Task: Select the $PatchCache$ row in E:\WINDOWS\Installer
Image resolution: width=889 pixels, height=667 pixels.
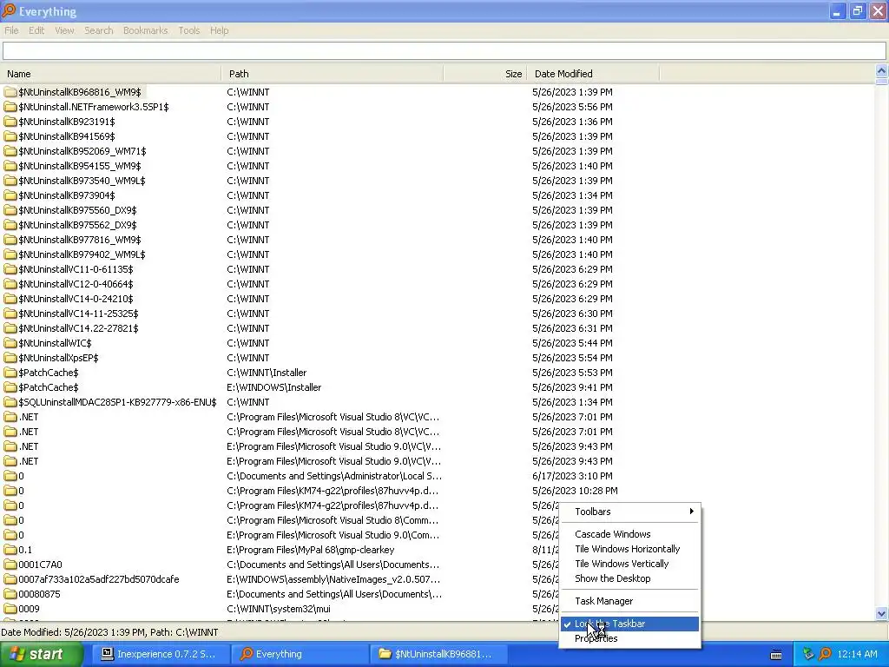Action: pyautogui.click(x=438, y=387)
